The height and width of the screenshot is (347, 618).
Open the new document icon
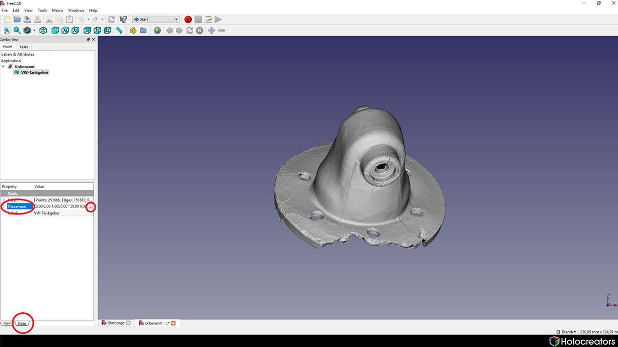(x=7, y=19)
